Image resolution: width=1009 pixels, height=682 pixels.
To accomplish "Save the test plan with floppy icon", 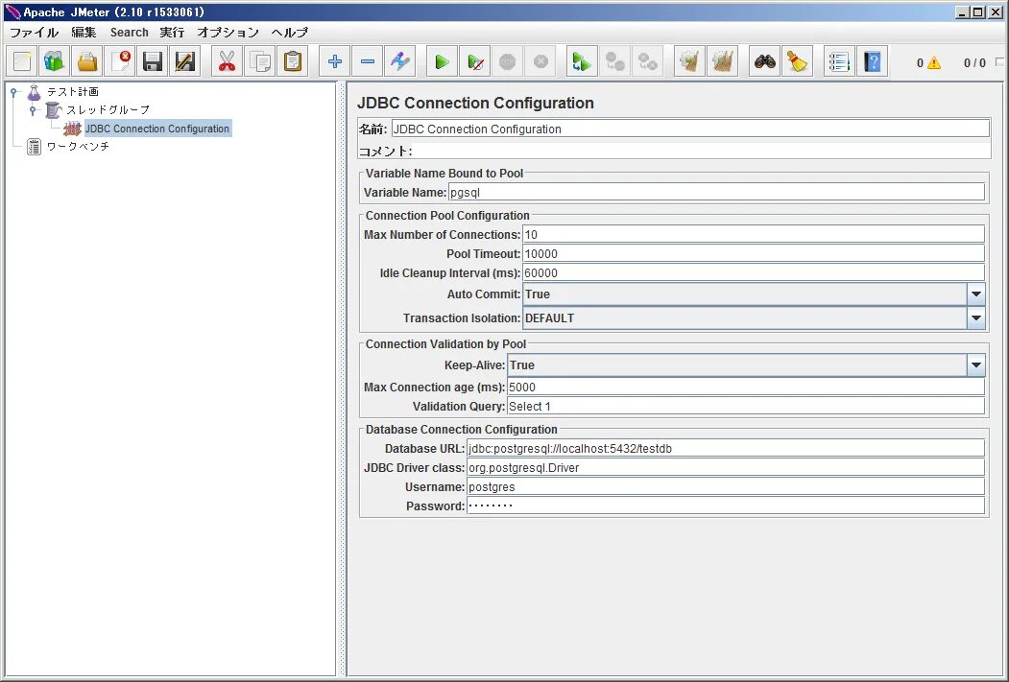I will tap(153, 61).
